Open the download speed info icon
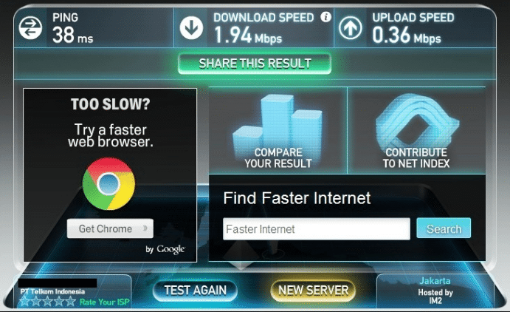The image size is (510, 312). pyautogui.click(x=325, y=16)
